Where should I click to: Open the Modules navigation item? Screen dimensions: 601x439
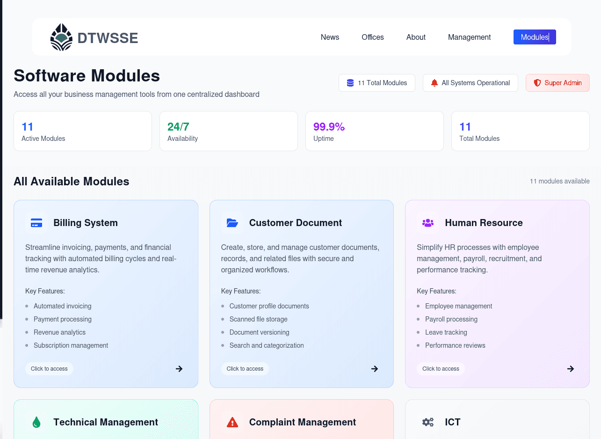[x=535, y=37]
